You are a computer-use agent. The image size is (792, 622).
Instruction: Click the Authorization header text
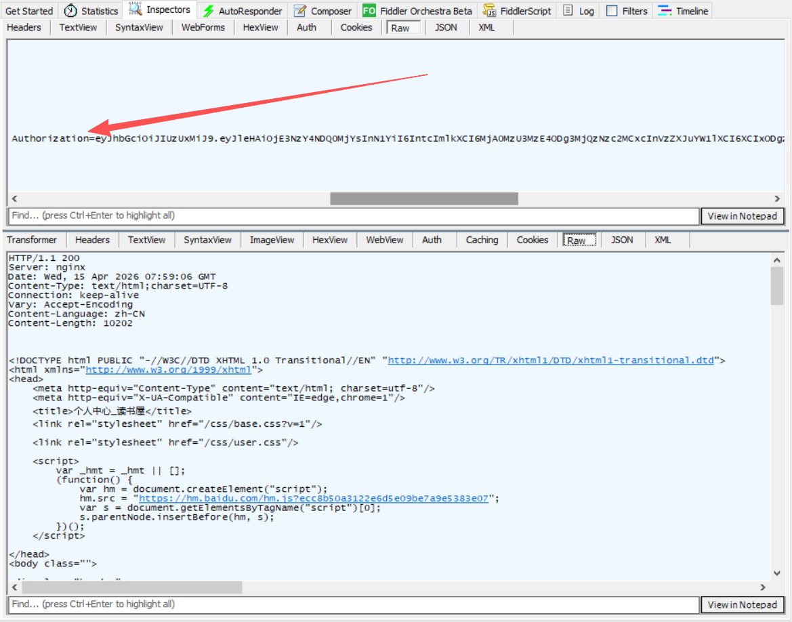click(x=398, y=138)
